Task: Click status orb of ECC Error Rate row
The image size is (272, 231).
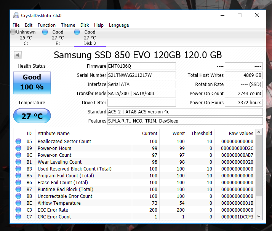Action: (x=18, y=210)
